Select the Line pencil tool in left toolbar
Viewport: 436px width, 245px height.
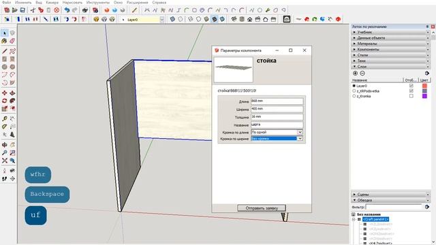pos(5,51)
